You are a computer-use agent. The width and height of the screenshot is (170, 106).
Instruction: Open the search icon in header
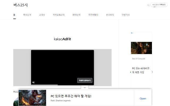coord(148,5)
